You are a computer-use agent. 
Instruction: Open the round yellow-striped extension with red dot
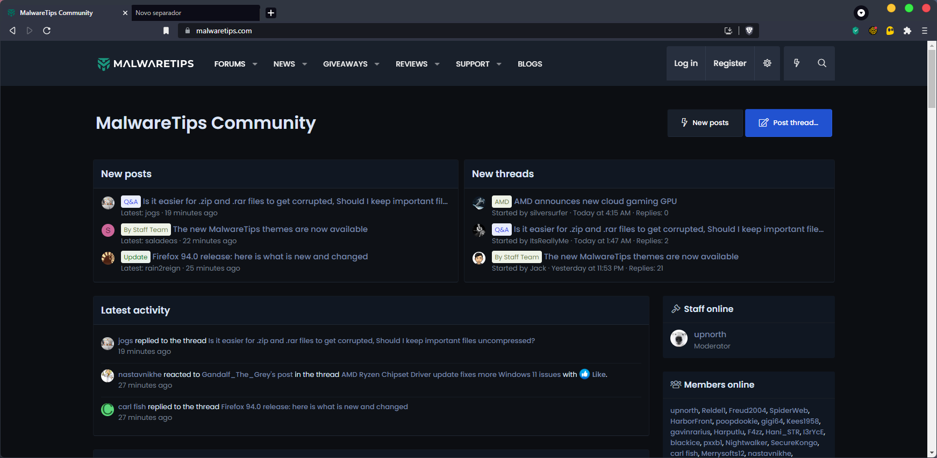(873, 31)
